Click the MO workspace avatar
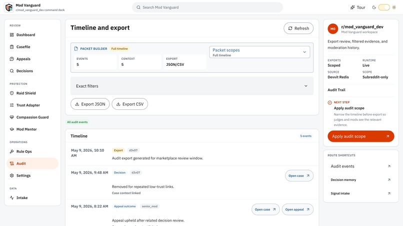The width and height of the screenshot is (403, 226). click(333, 29)
